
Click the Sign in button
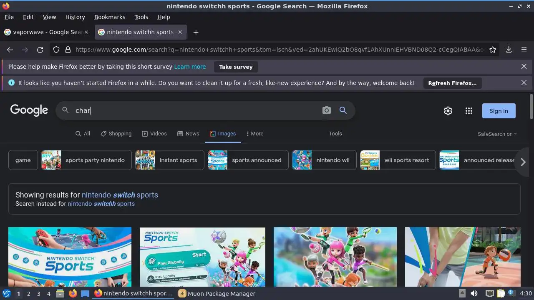(x=499, y=111)
